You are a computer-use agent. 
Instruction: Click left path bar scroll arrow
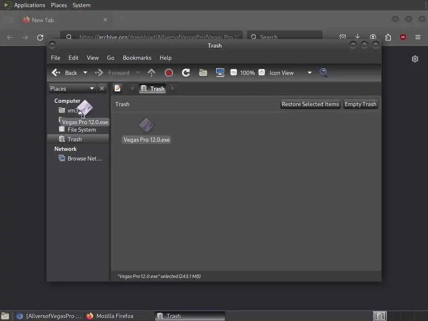(x=132, y=89)
